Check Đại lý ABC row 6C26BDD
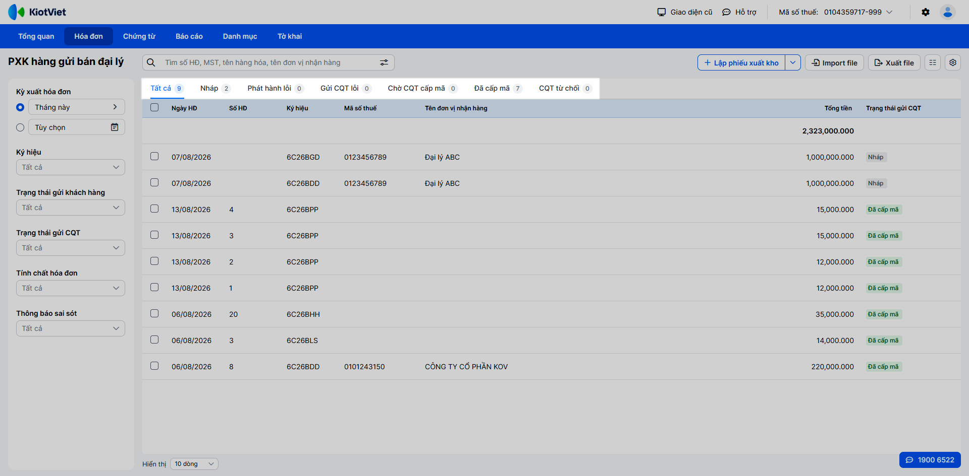Viewport: 969px width, 476px height. pyautogui.click(x=154, y=182)
